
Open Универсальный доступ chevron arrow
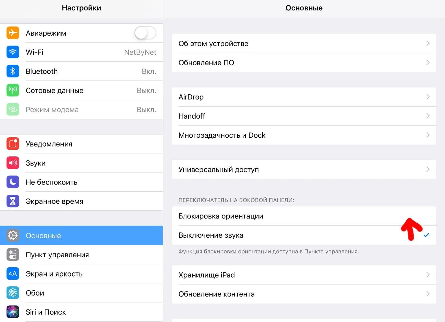pos(427,169)
